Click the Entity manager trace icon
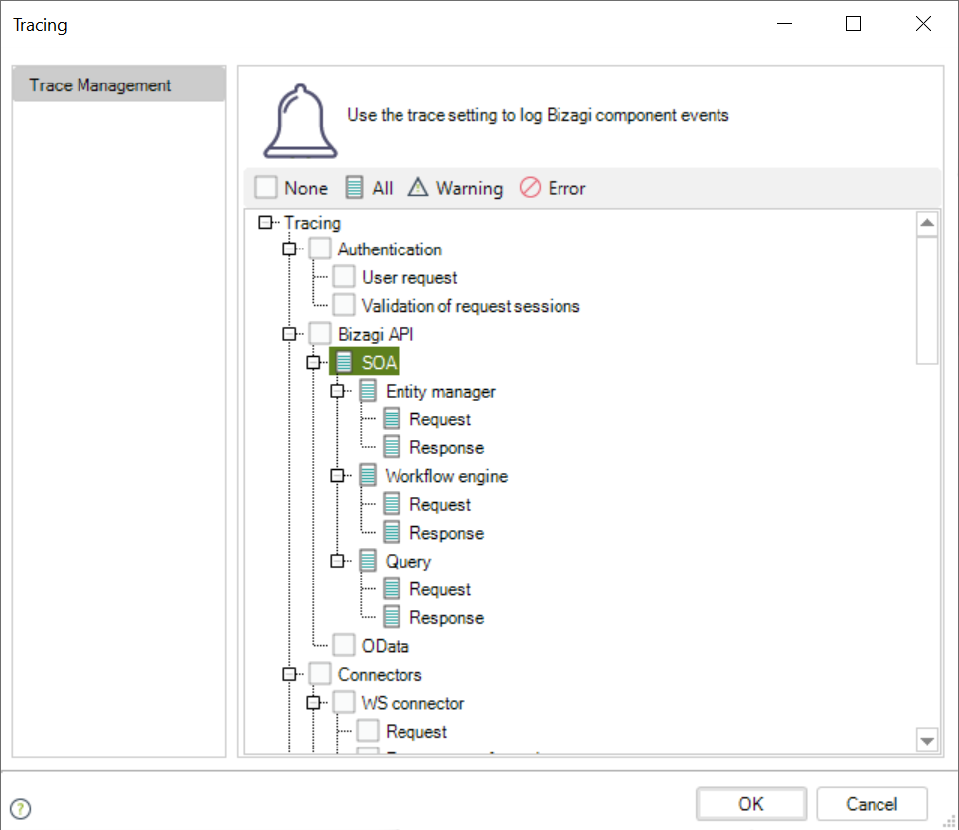 [x=368, y=391]
